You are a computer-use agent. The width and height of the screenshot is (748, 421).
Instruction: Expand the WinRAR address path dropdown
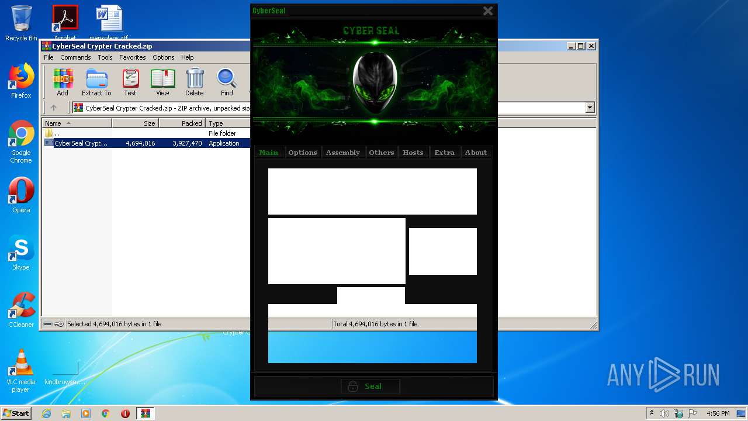(x=590, y=108)
